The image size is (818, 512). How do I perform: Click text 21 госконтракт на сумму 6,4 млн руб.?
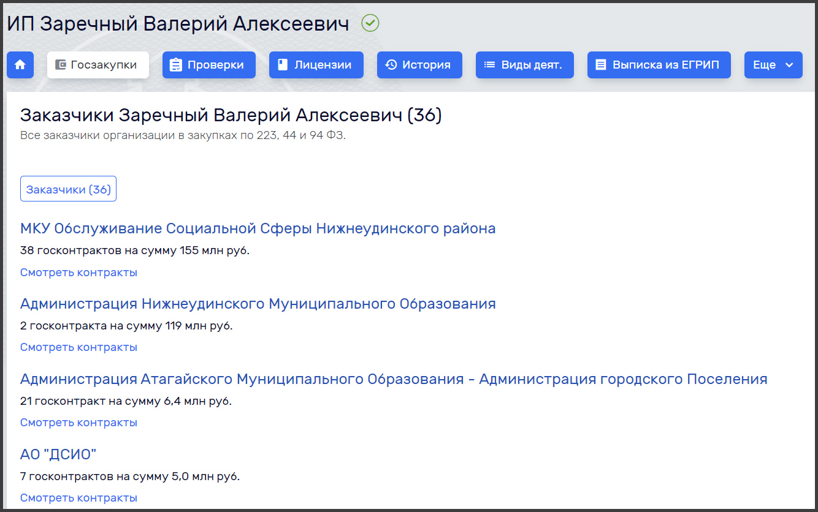pos(126,401)
